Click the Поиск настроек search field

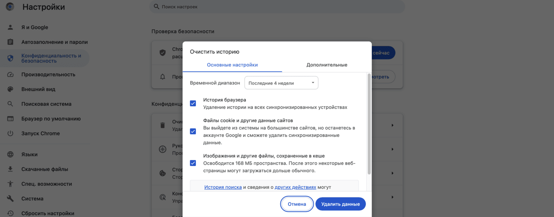[x=277, y=7]
